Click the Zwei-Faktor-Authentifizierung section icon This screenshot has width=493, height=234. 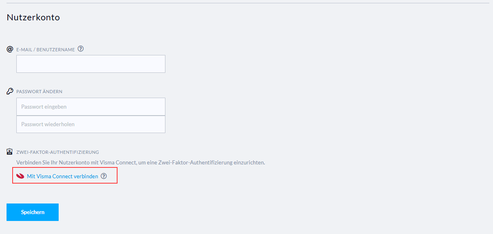click(x=10, y=152)
